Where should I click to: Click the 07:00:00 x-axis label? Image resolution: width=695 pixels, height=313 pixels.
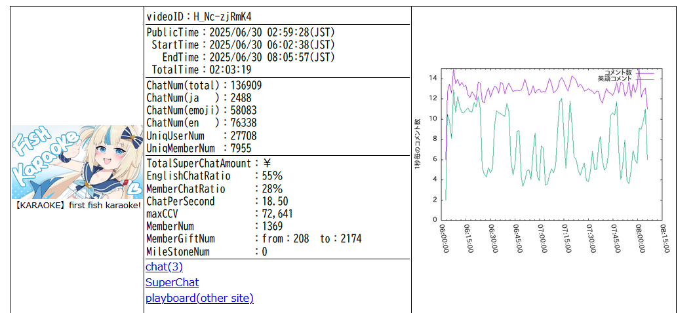[542, 238]
